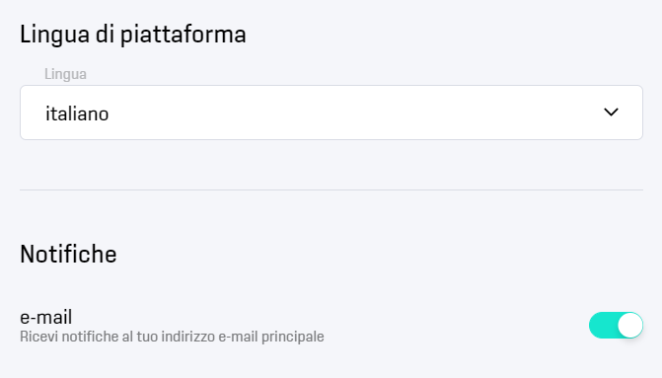Screen dimensions: 662x378
Task: Select the 'italiano' value text
Action: coord(77,113)
